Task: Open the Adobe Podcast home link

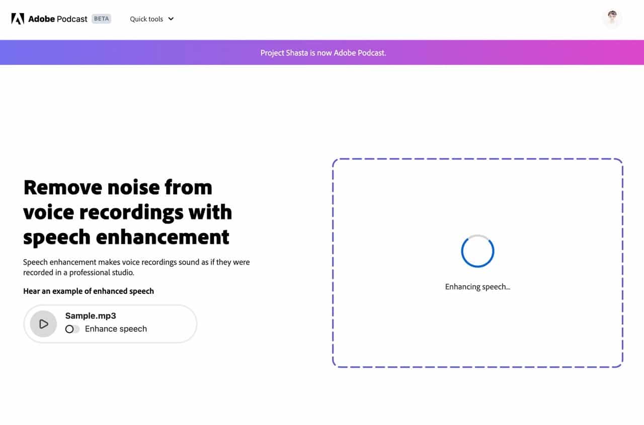Action: tap(50, 19)
